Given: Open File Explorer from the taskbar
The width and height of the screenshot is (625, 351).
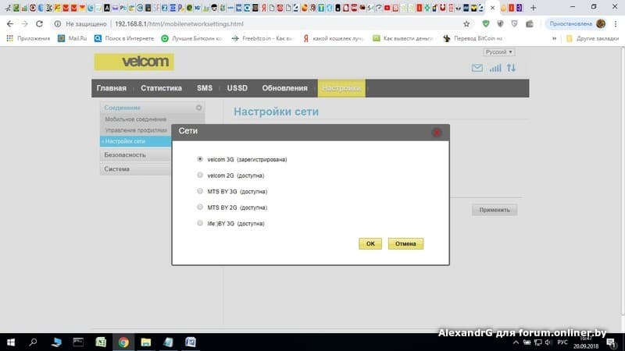Looking at the screenshot, I should tap(146, 342).
